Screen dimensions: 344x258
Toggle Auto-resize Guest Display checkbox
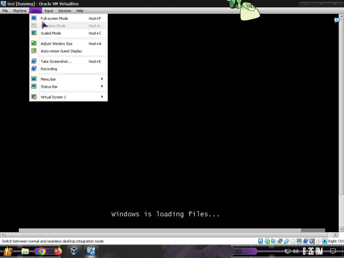34,51
